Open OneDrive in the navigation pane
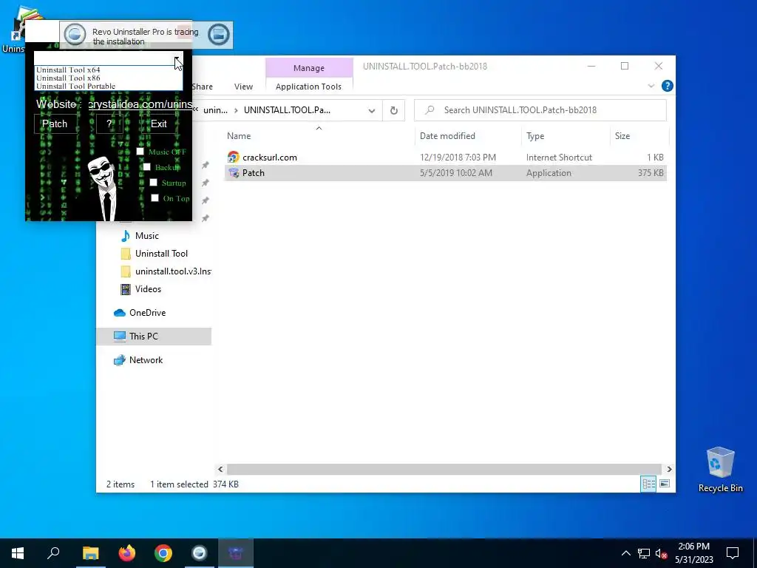The height and width of the screenshot is (568, 757). coord(147,313)
